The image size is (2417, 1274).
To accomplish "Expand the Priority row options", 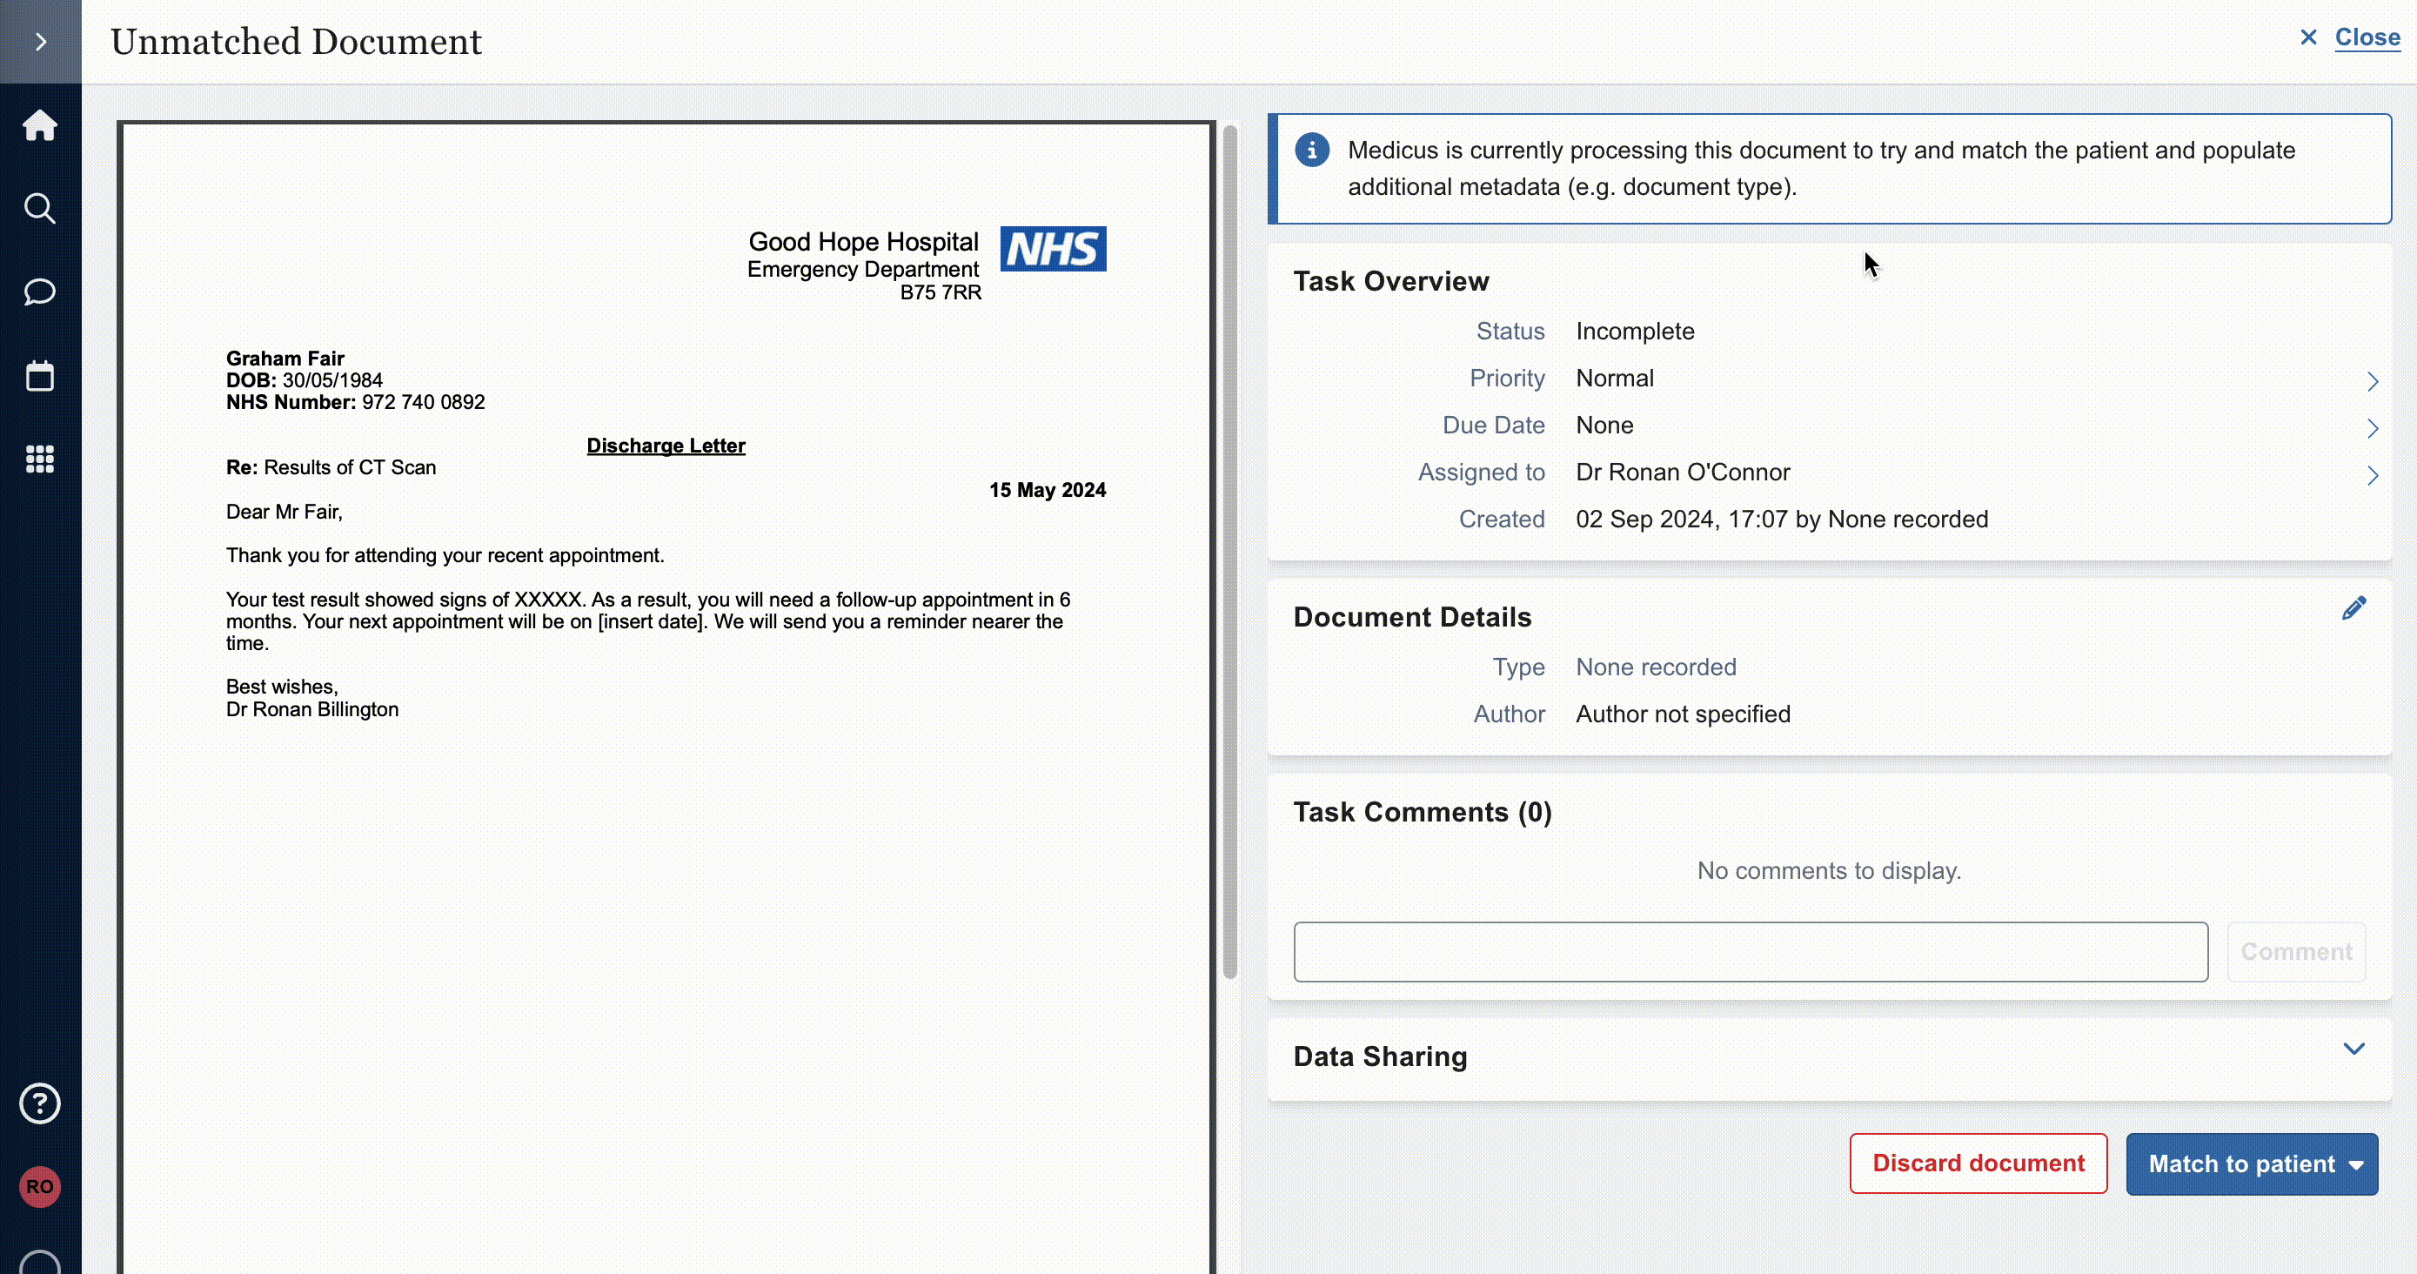I will [2373, 381].
